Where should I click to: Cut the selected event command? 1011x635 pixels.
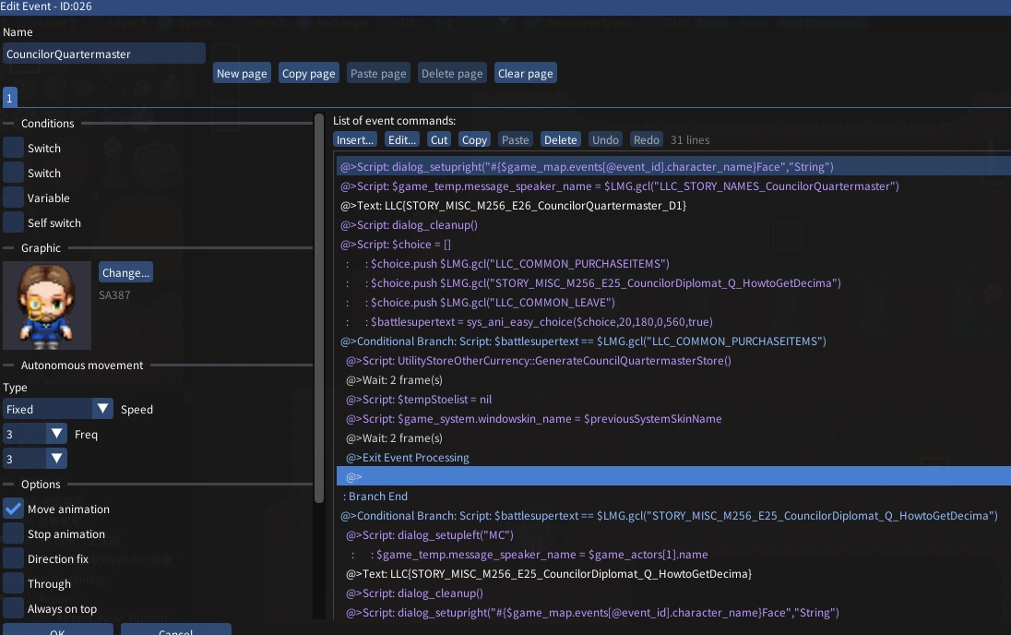coord(439,139)
